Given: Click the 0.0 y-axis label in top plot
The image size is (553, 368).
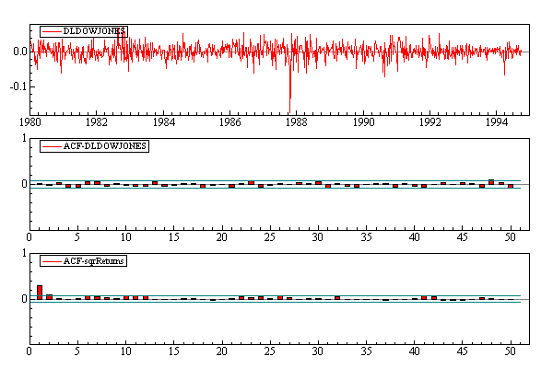Looking at the screenshot, I should (x=18, y=52).
